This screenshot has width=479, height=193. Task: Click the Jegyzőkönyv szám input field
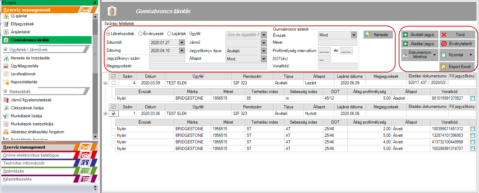(x=167, y=58)
